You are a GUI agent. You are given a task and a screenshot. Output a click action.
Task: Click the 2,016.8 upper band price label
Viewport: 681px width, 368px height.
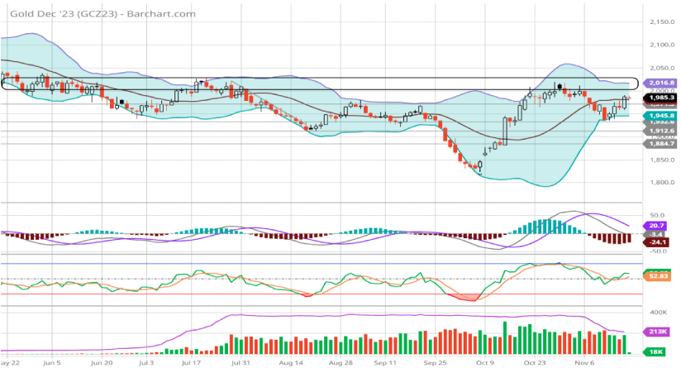[x=662, y=83]
